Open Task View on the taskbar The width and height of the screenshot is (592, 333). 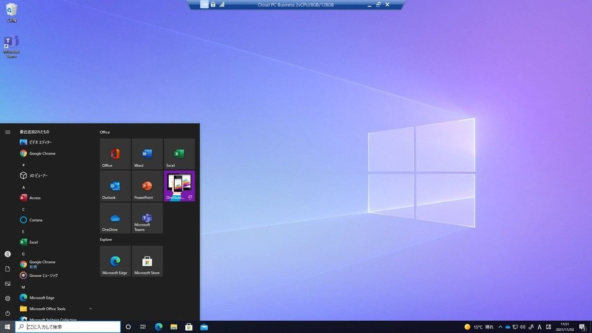tap(143, 327)
